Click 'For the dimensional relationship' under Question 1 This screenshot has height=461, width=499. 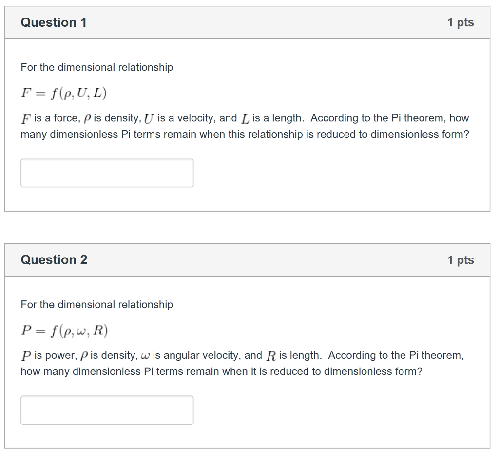(x=96, y=67)
